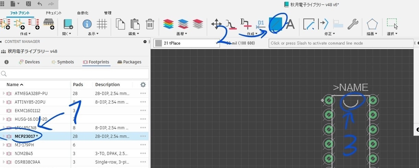Open the Footprints tab
This screenshot has height=168, width=419.
(x=96, y=62)
